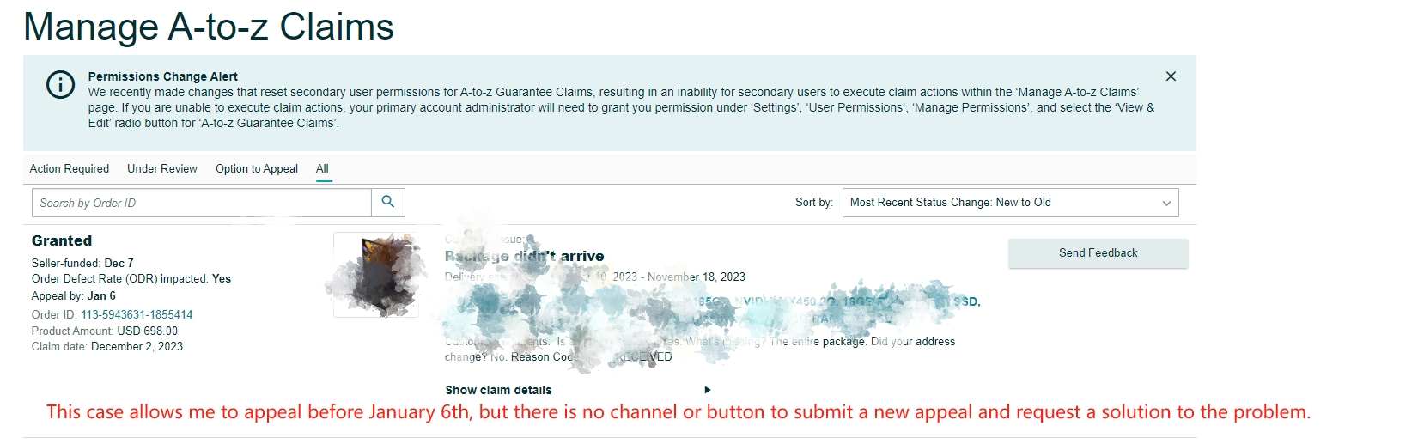Switch to the Under Review tab

tap(162, 169)
